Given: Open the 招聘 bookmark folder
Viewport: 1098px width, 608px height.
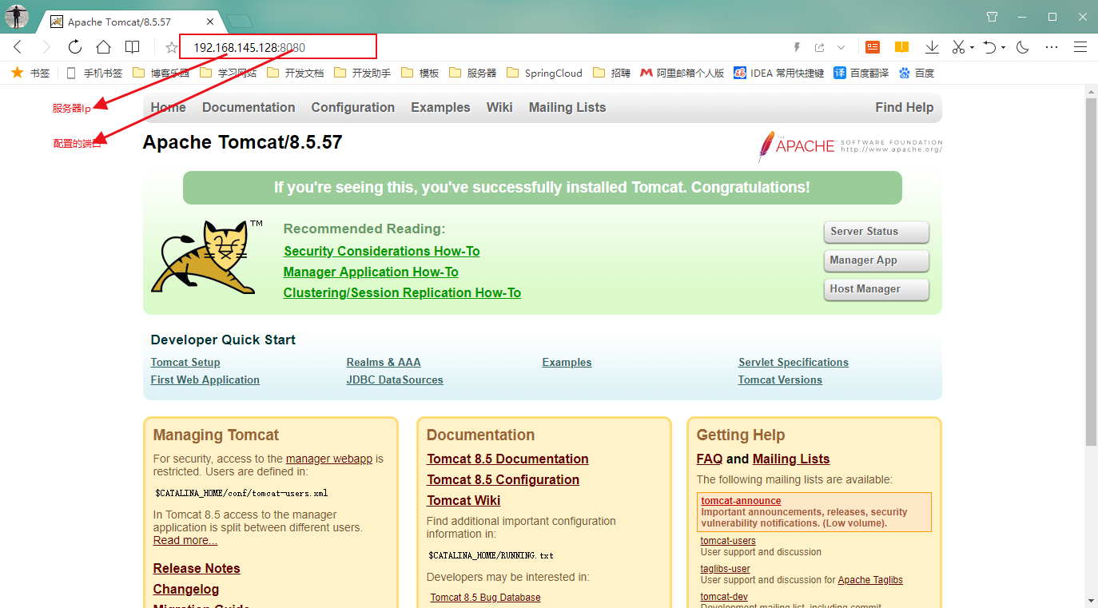Looking at the screenshot, I should [612, 73].
